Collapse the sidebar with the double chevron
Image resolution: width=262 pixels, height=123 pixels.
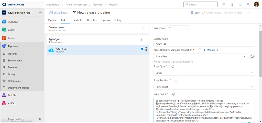(40, 119)
